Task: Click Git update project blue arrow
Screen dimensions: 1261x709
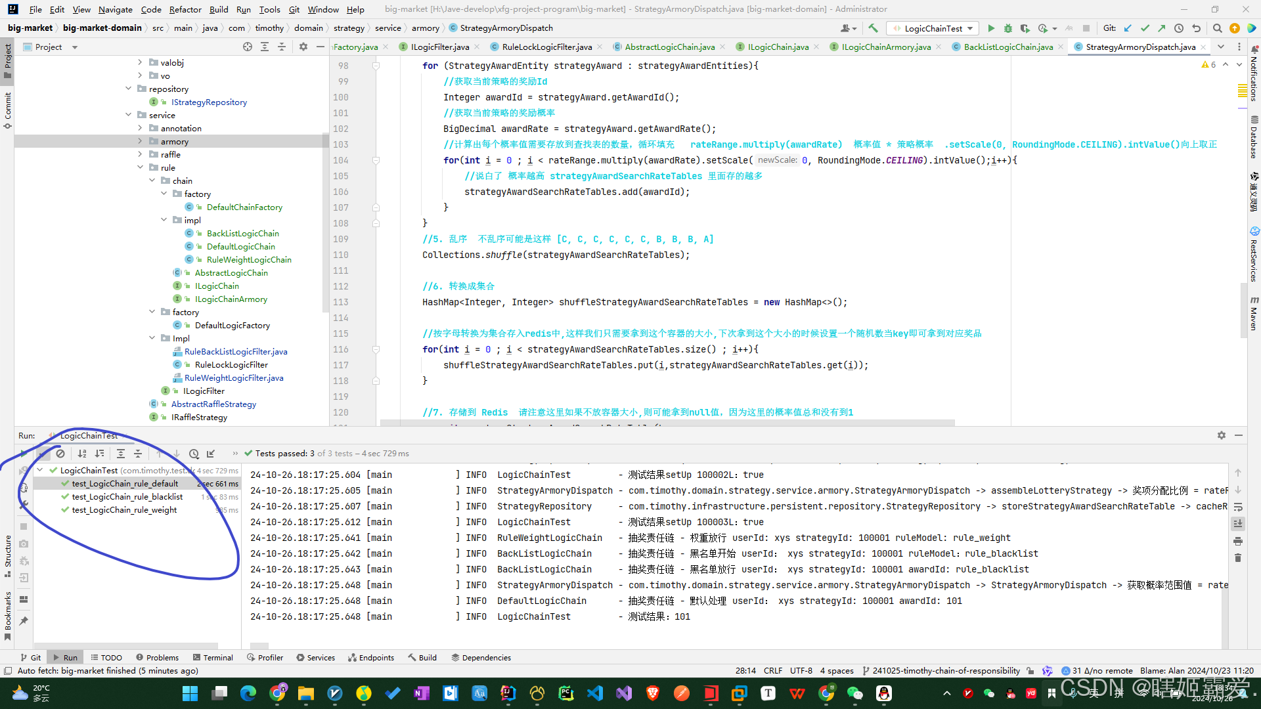Action: (1128, 28)
